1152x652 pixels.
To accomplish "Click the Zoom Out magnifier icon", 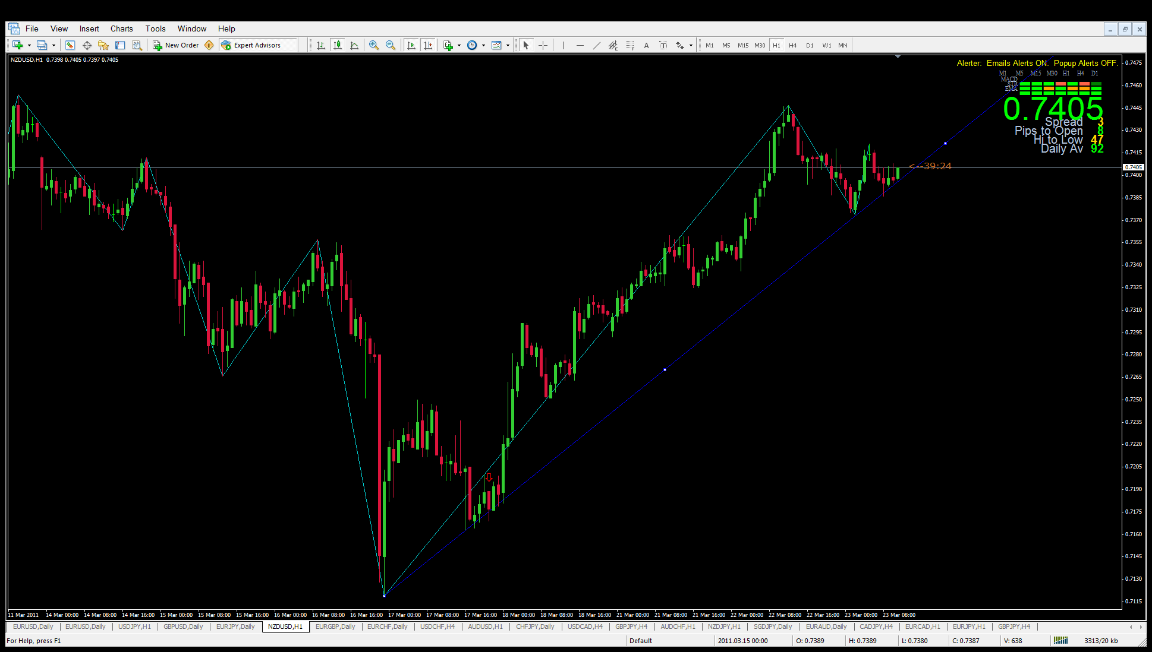I will (391, 45).
